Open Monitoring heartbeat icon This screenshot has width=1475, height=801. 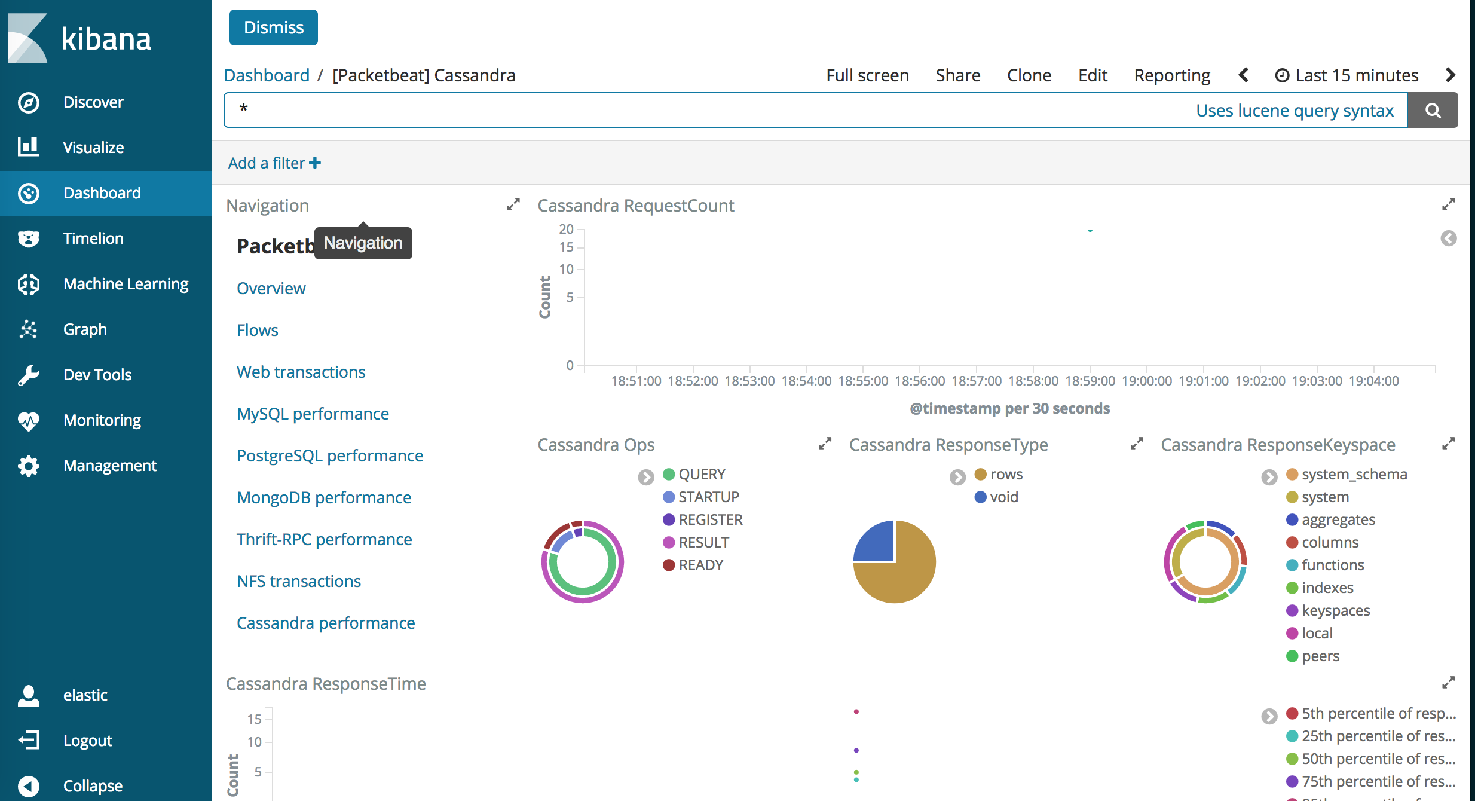point(28,420)
